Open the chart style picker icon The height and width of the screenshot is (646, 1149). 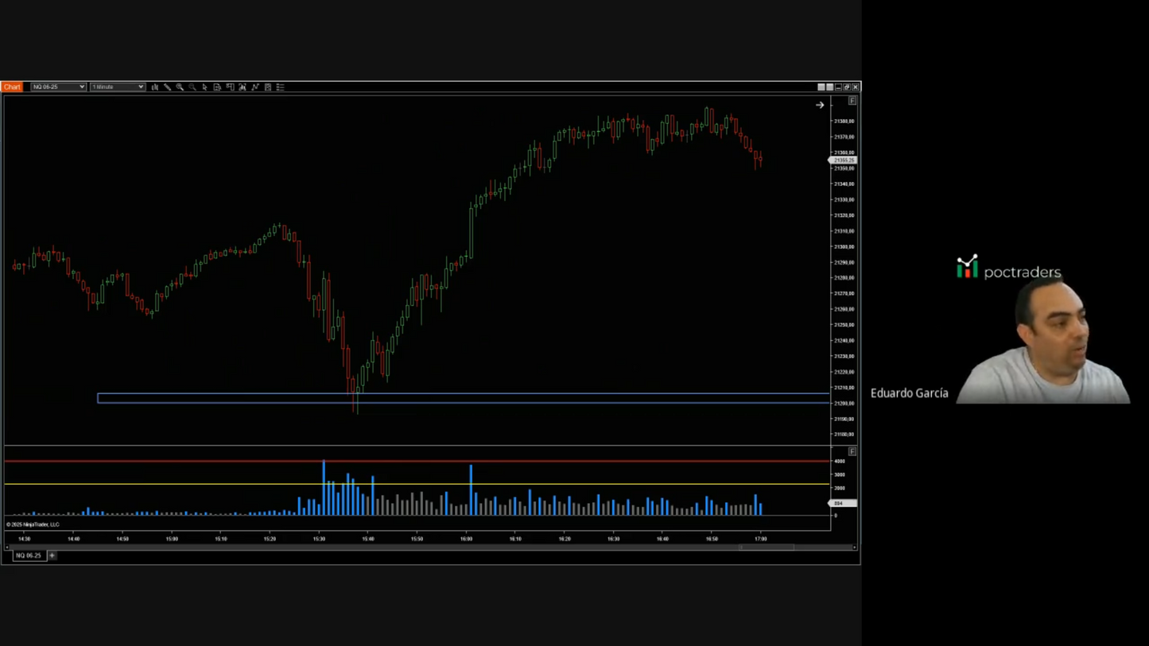155,87
